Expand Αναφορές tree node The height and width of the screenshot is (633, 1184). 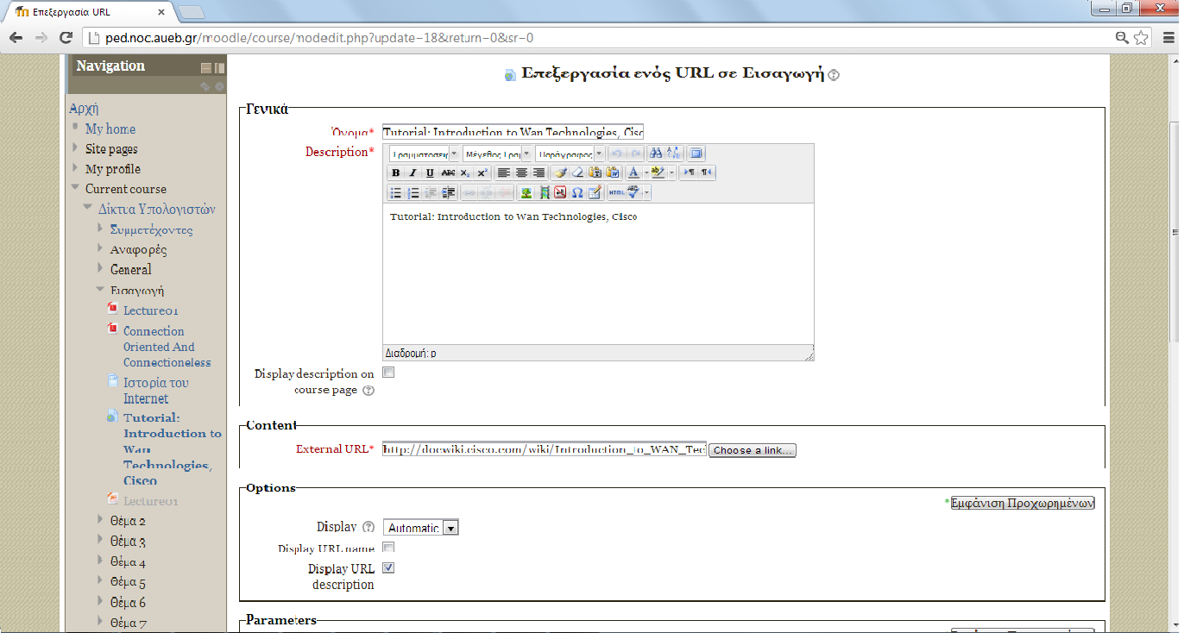click(x=100, y=248)
